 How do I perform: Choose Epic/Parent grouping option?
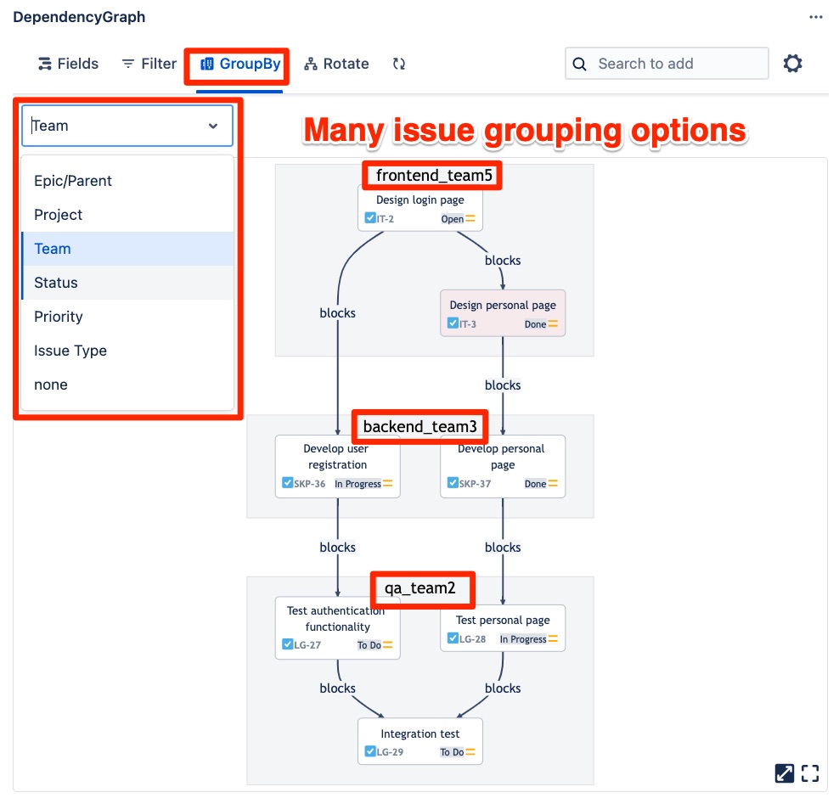tap(73, 181)
